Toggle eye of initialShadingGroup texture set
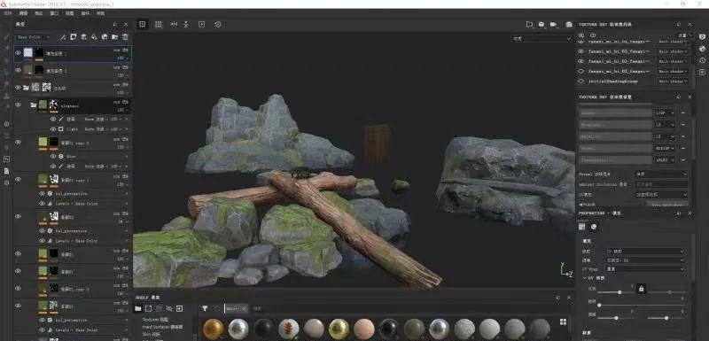 click(x=581, y=81)
